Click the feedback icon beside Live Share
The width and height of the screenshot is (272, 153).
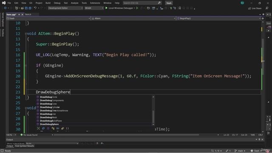267,8
